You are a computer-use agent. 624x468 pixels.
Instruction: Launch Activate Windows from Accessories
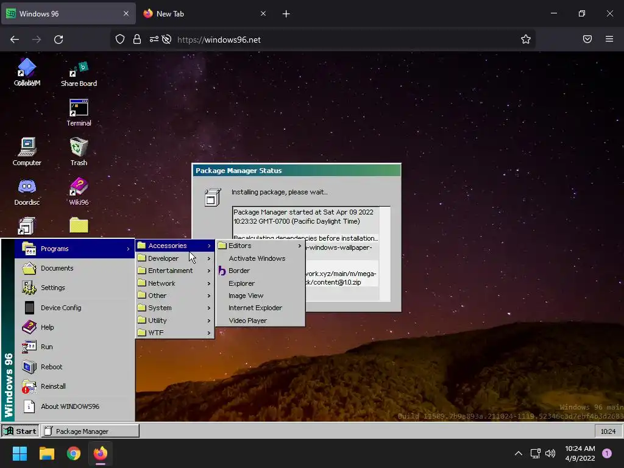[x=261, y=258]
